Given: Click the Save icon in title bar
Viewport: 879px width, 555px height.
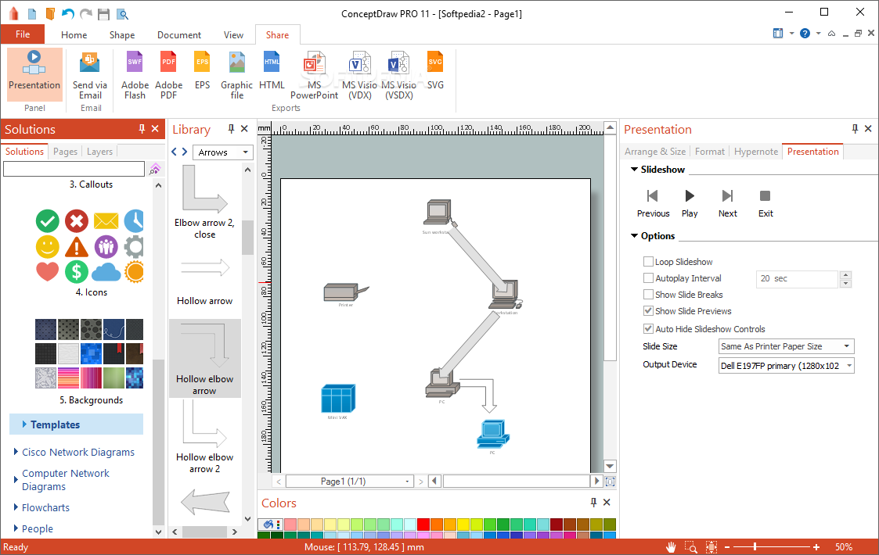Looking at the screenshot, I should pos(103,14).
